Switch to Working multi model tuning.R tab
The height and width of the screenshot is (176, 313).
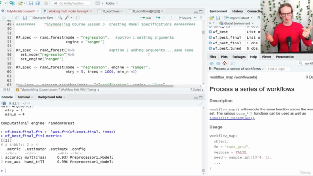68,11
